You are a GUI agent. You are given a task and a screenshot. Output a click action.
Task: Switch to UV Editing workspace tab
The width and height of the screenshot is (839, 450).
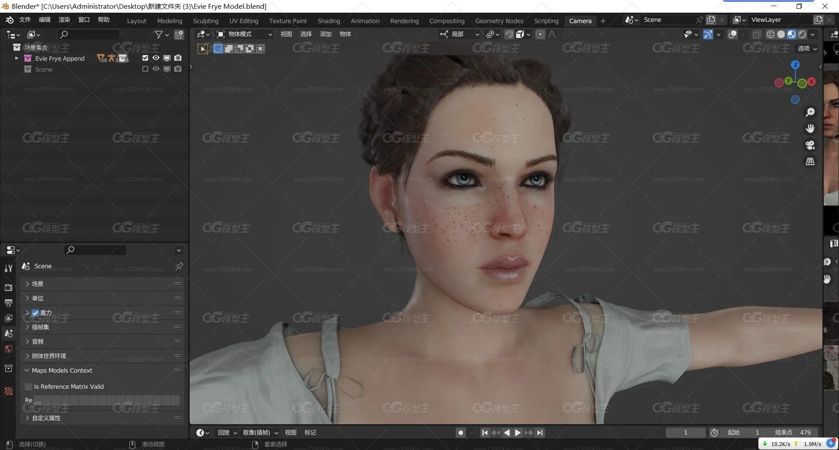pyautogui.click(x=244, y=21)
